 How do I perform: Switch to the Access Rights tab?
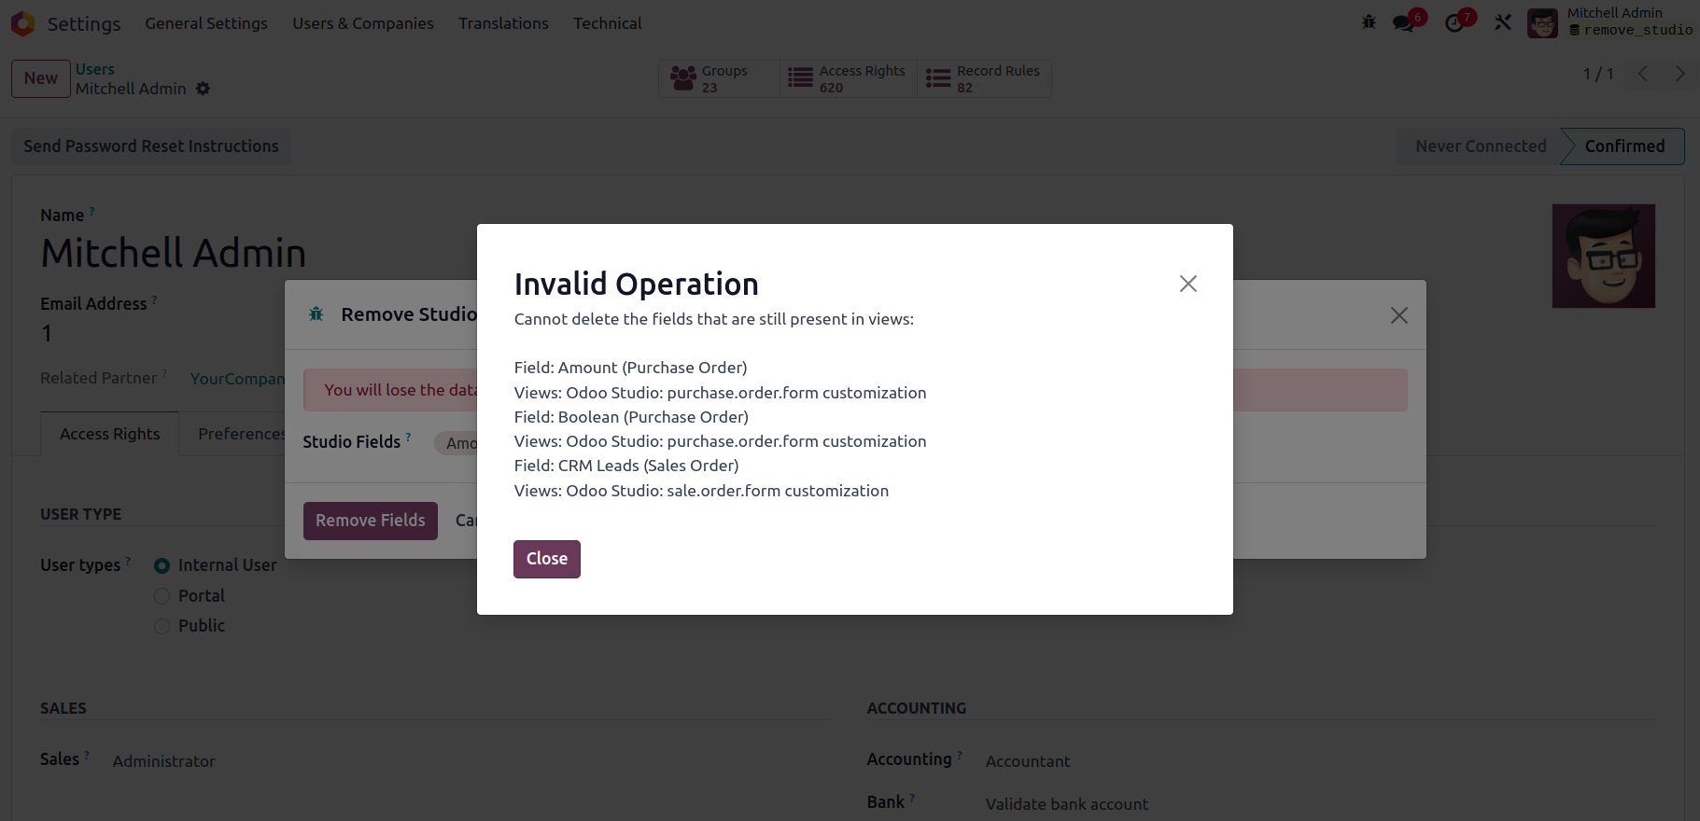click(x=109, y=434)
